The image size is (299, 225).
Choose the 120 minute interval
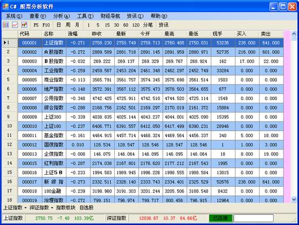(x=136, y=25)
